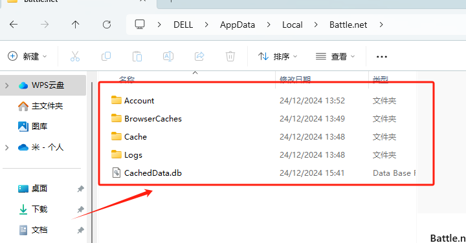Click the Cache folder icon
The height and width of the screenshot is (243, 466).
tap(116, 136)
